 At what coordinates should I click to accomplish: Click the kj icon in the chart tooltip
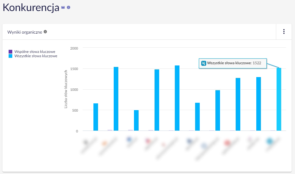coord(203,63)
